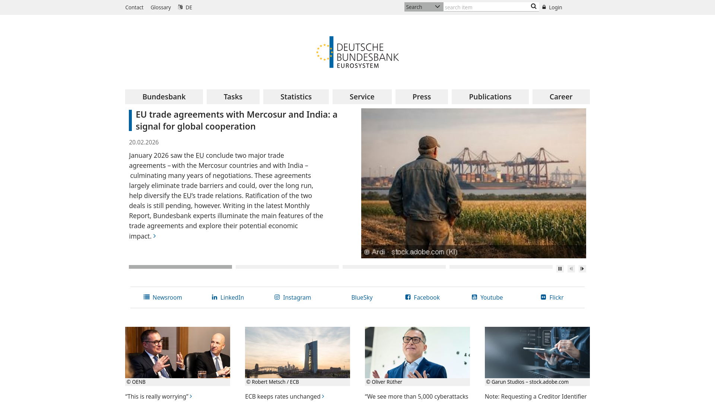Open the Press main menu
715x402 pixels.
[x=422, y=97]
